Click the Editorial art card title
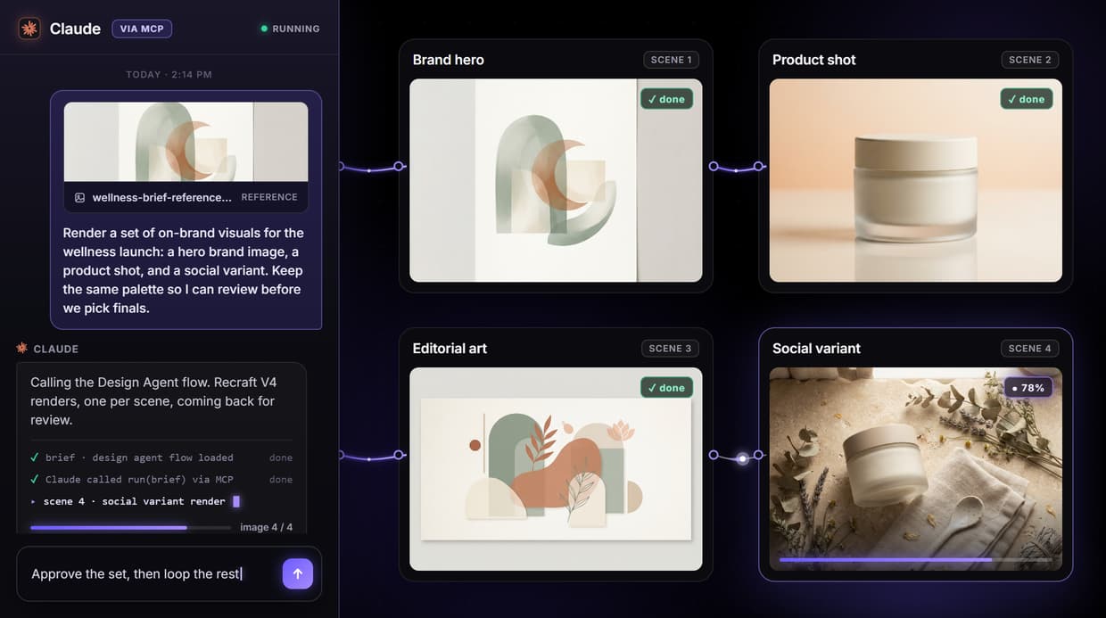Screen dimensions: 1106x618 450,349
